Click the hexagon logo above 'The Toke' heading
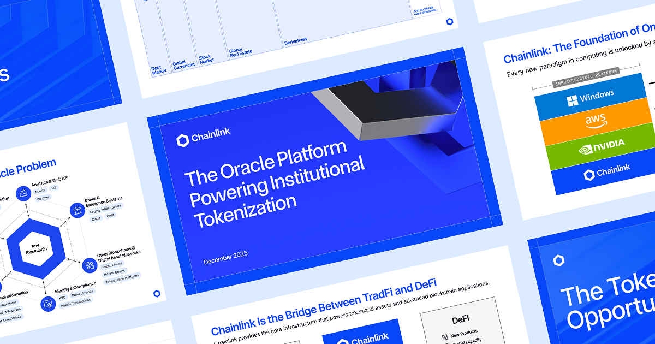Image resolution: width=655 pixels, height=344 pixels. tap(559, 260)
